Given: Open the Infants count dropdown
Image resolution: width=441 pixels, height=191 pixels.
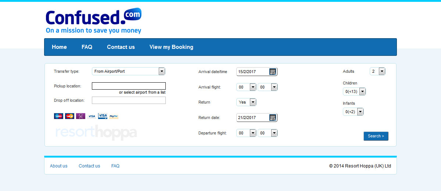Looking at the screenshot, I should pyautogui.click(x=353, y=112).
